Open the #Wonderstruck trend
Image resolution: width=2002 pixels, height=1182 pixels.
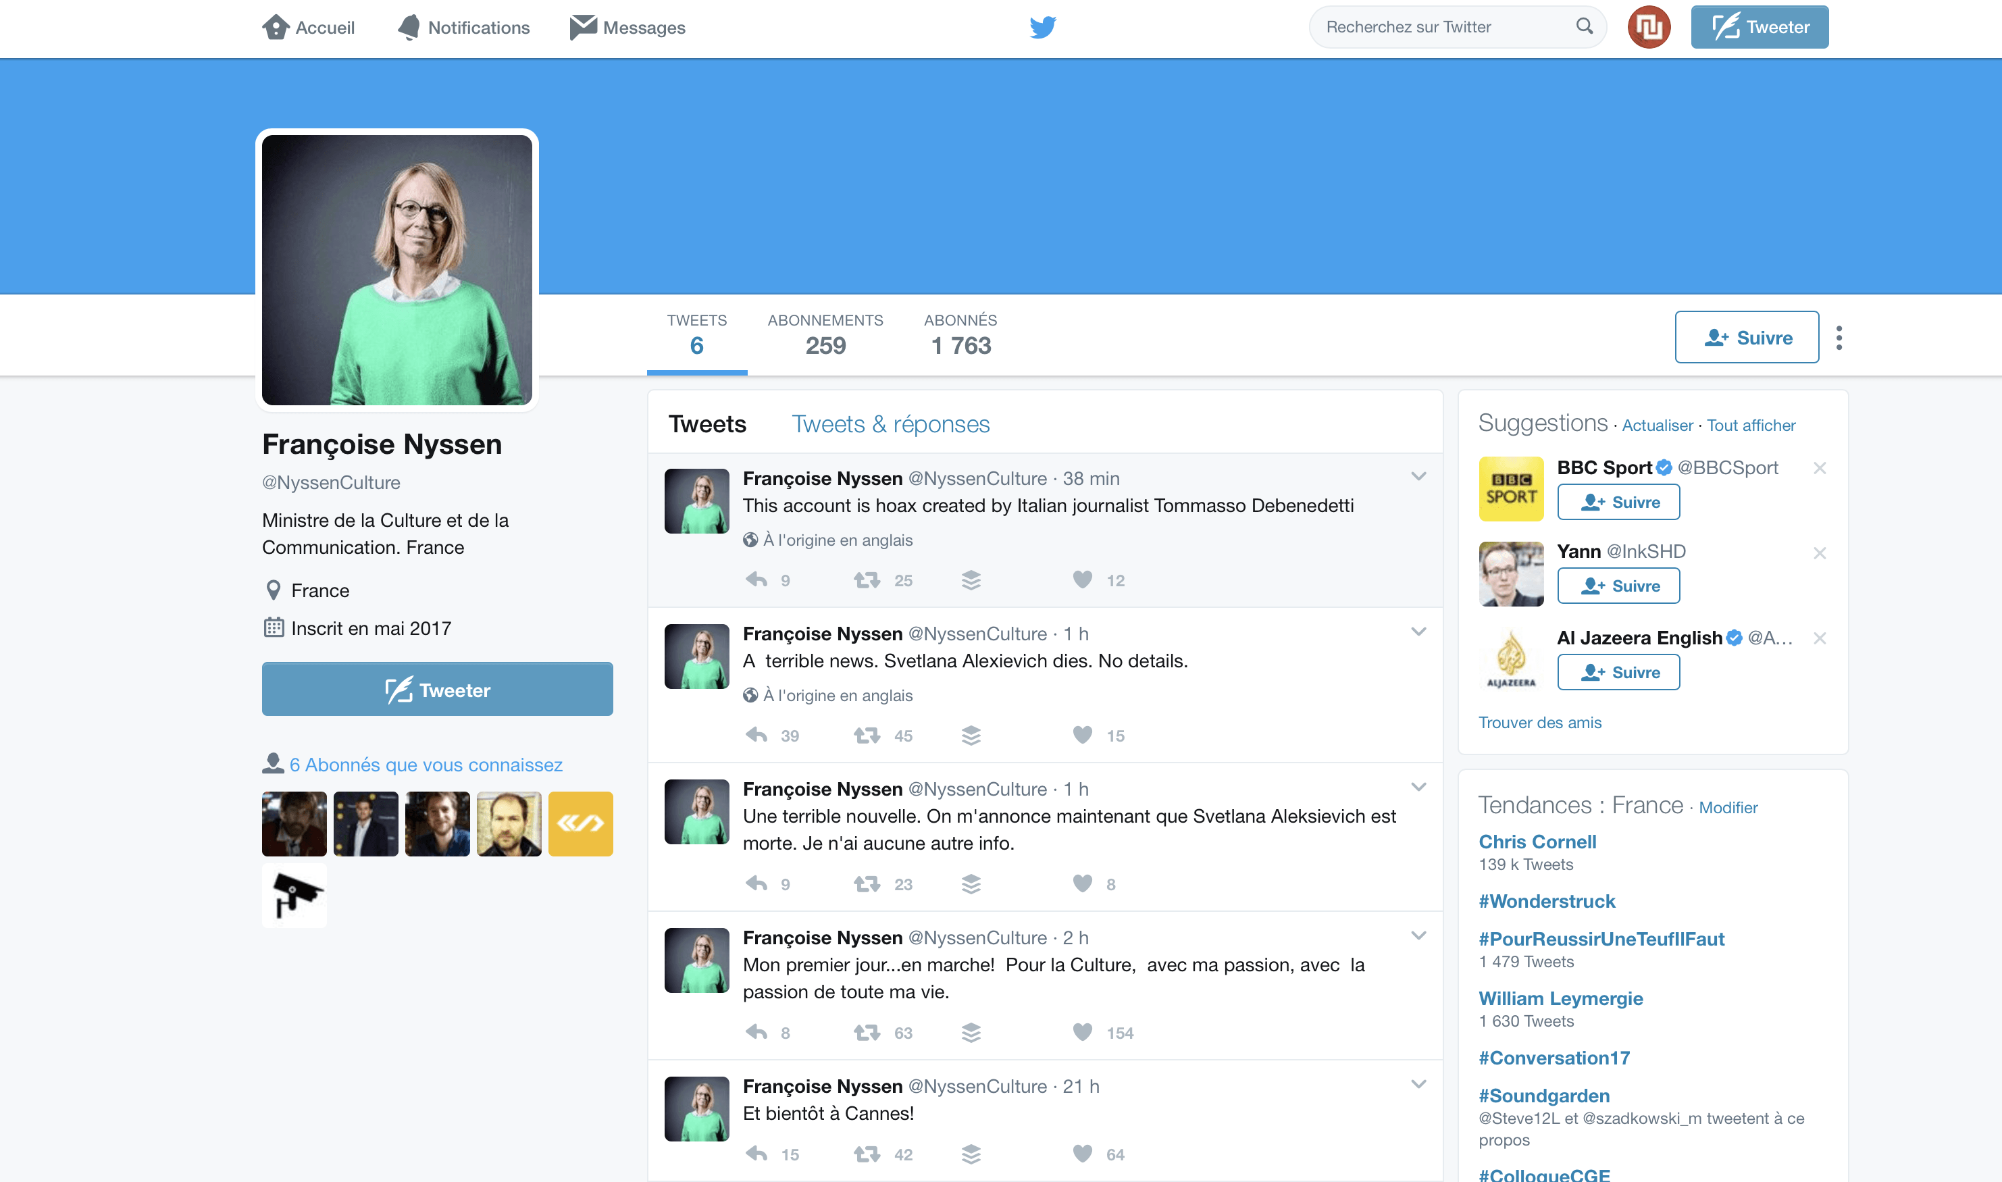point(1547,902)
